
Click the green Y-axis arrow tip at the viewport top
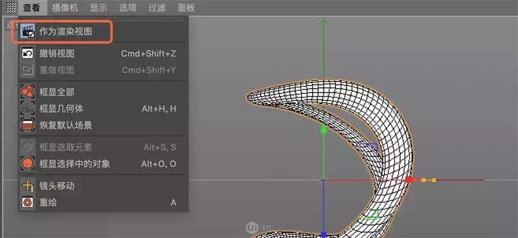click(x=323, y=23)
